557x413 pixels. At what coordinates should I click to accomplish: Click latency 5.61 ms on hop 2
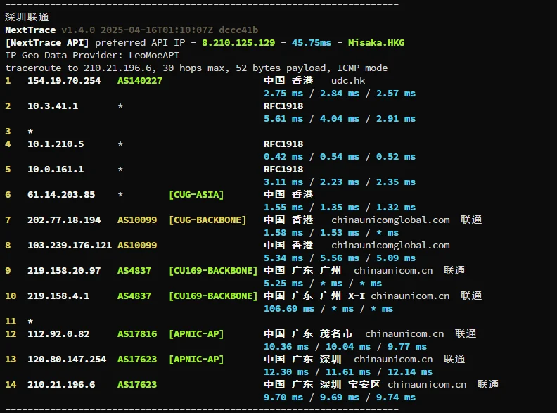[x=283, y=119]
